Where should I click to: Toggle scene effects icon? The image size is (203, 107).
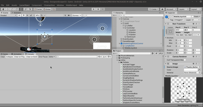31,15
